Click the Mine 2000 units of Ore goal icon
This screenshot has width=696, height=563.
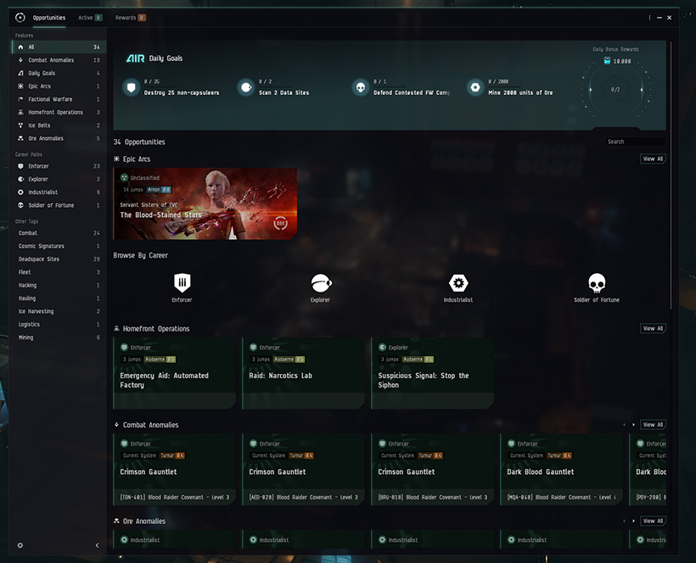coord(475,88)
